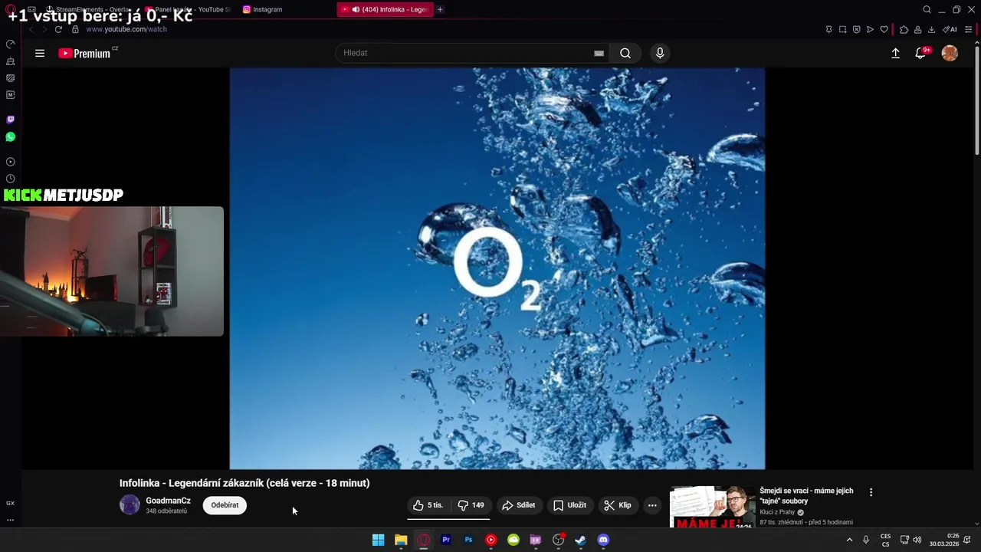Screen dimensions: 981x552
Task: Show hidden tray icons chevron
Action: coord(849,540)
